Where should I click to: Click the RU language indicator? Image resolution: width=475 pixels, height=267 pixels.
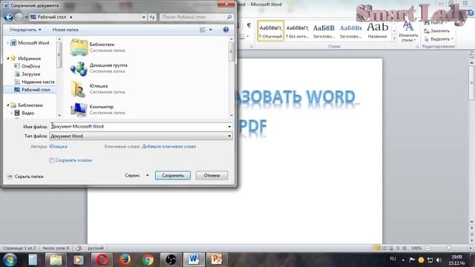coord(393,259)
